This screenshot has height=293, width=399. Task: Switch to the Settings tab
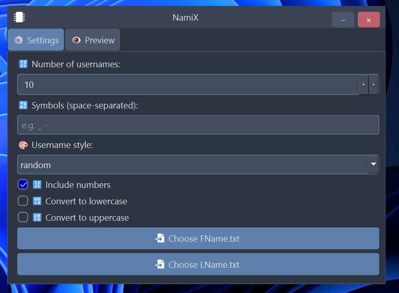36,40
